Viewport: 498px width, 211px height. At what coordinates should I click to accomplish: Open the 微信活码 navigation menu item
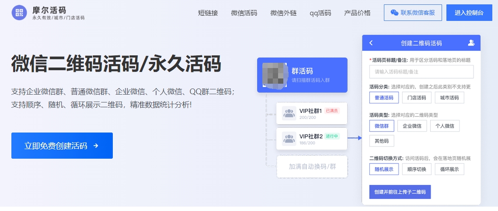(244, 13)
